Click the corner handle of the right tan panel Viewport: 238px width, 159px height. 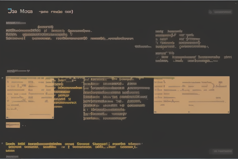[x=228, y=112]
